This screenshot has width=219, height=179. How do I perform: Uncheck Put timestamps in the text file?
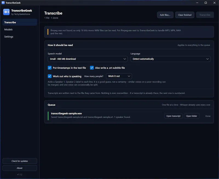[x=50, y=68]
